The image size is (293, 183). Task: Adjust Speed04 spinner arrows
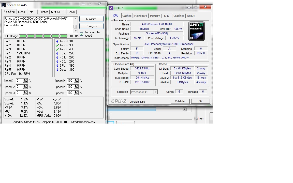coord(76,81)
